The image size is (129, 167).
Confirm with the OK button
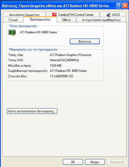coord(73,162)
